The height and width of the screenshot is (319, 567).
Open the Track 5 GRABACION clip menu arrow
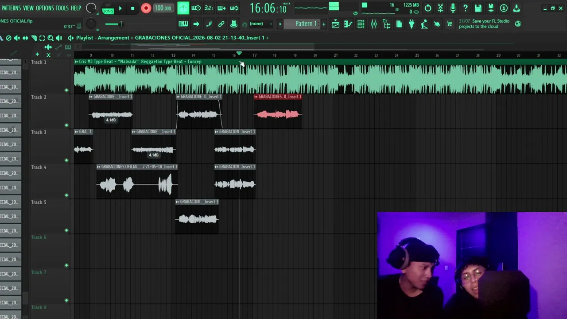pos(178,202)
